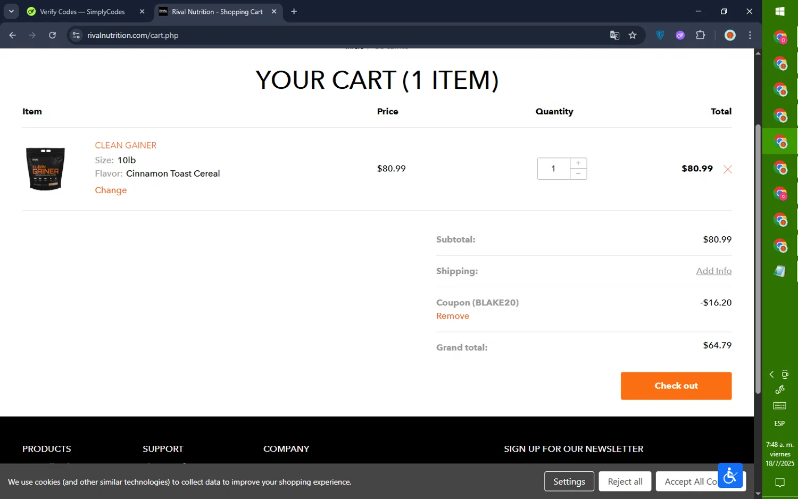Viewport: 798px width, 499px height.
Task: Select the coupon discount -$16.20
Action: (716, 303)
